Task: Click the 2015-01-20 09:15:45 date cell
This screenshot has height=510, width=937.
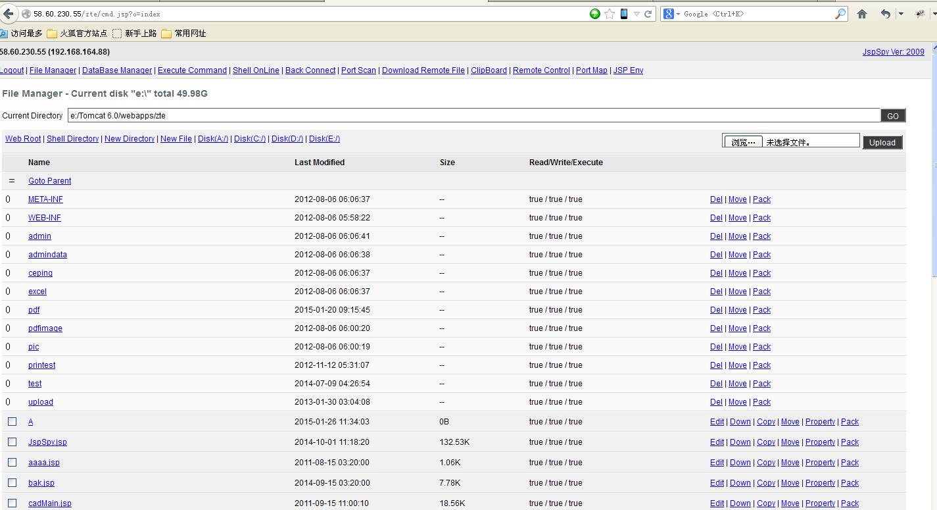Action: point(332,310)
